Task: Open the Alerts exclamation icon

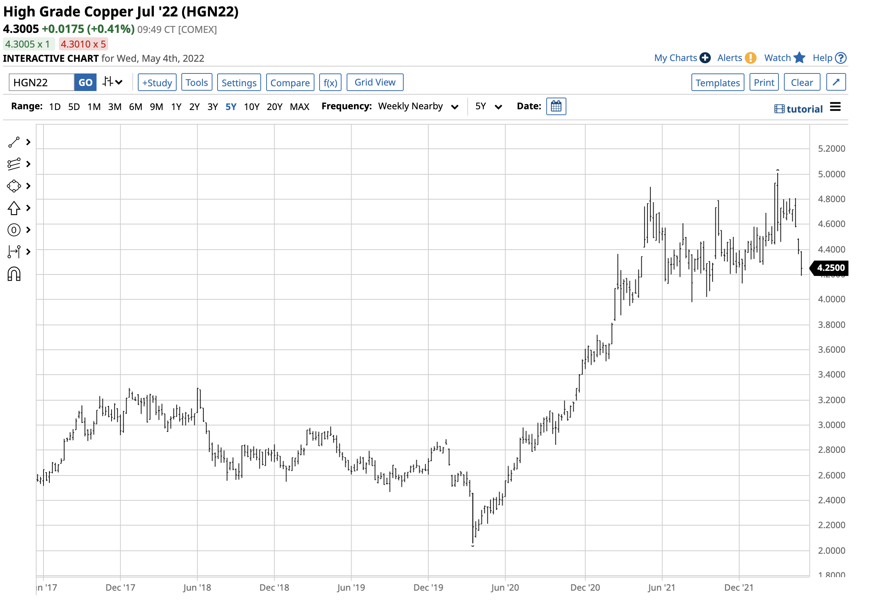Action: 751,58
